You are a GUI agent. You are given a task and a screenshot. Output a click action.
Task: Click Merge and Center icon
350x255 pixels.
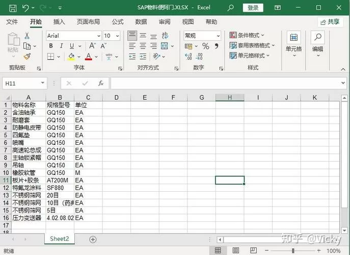click(165, 46)
